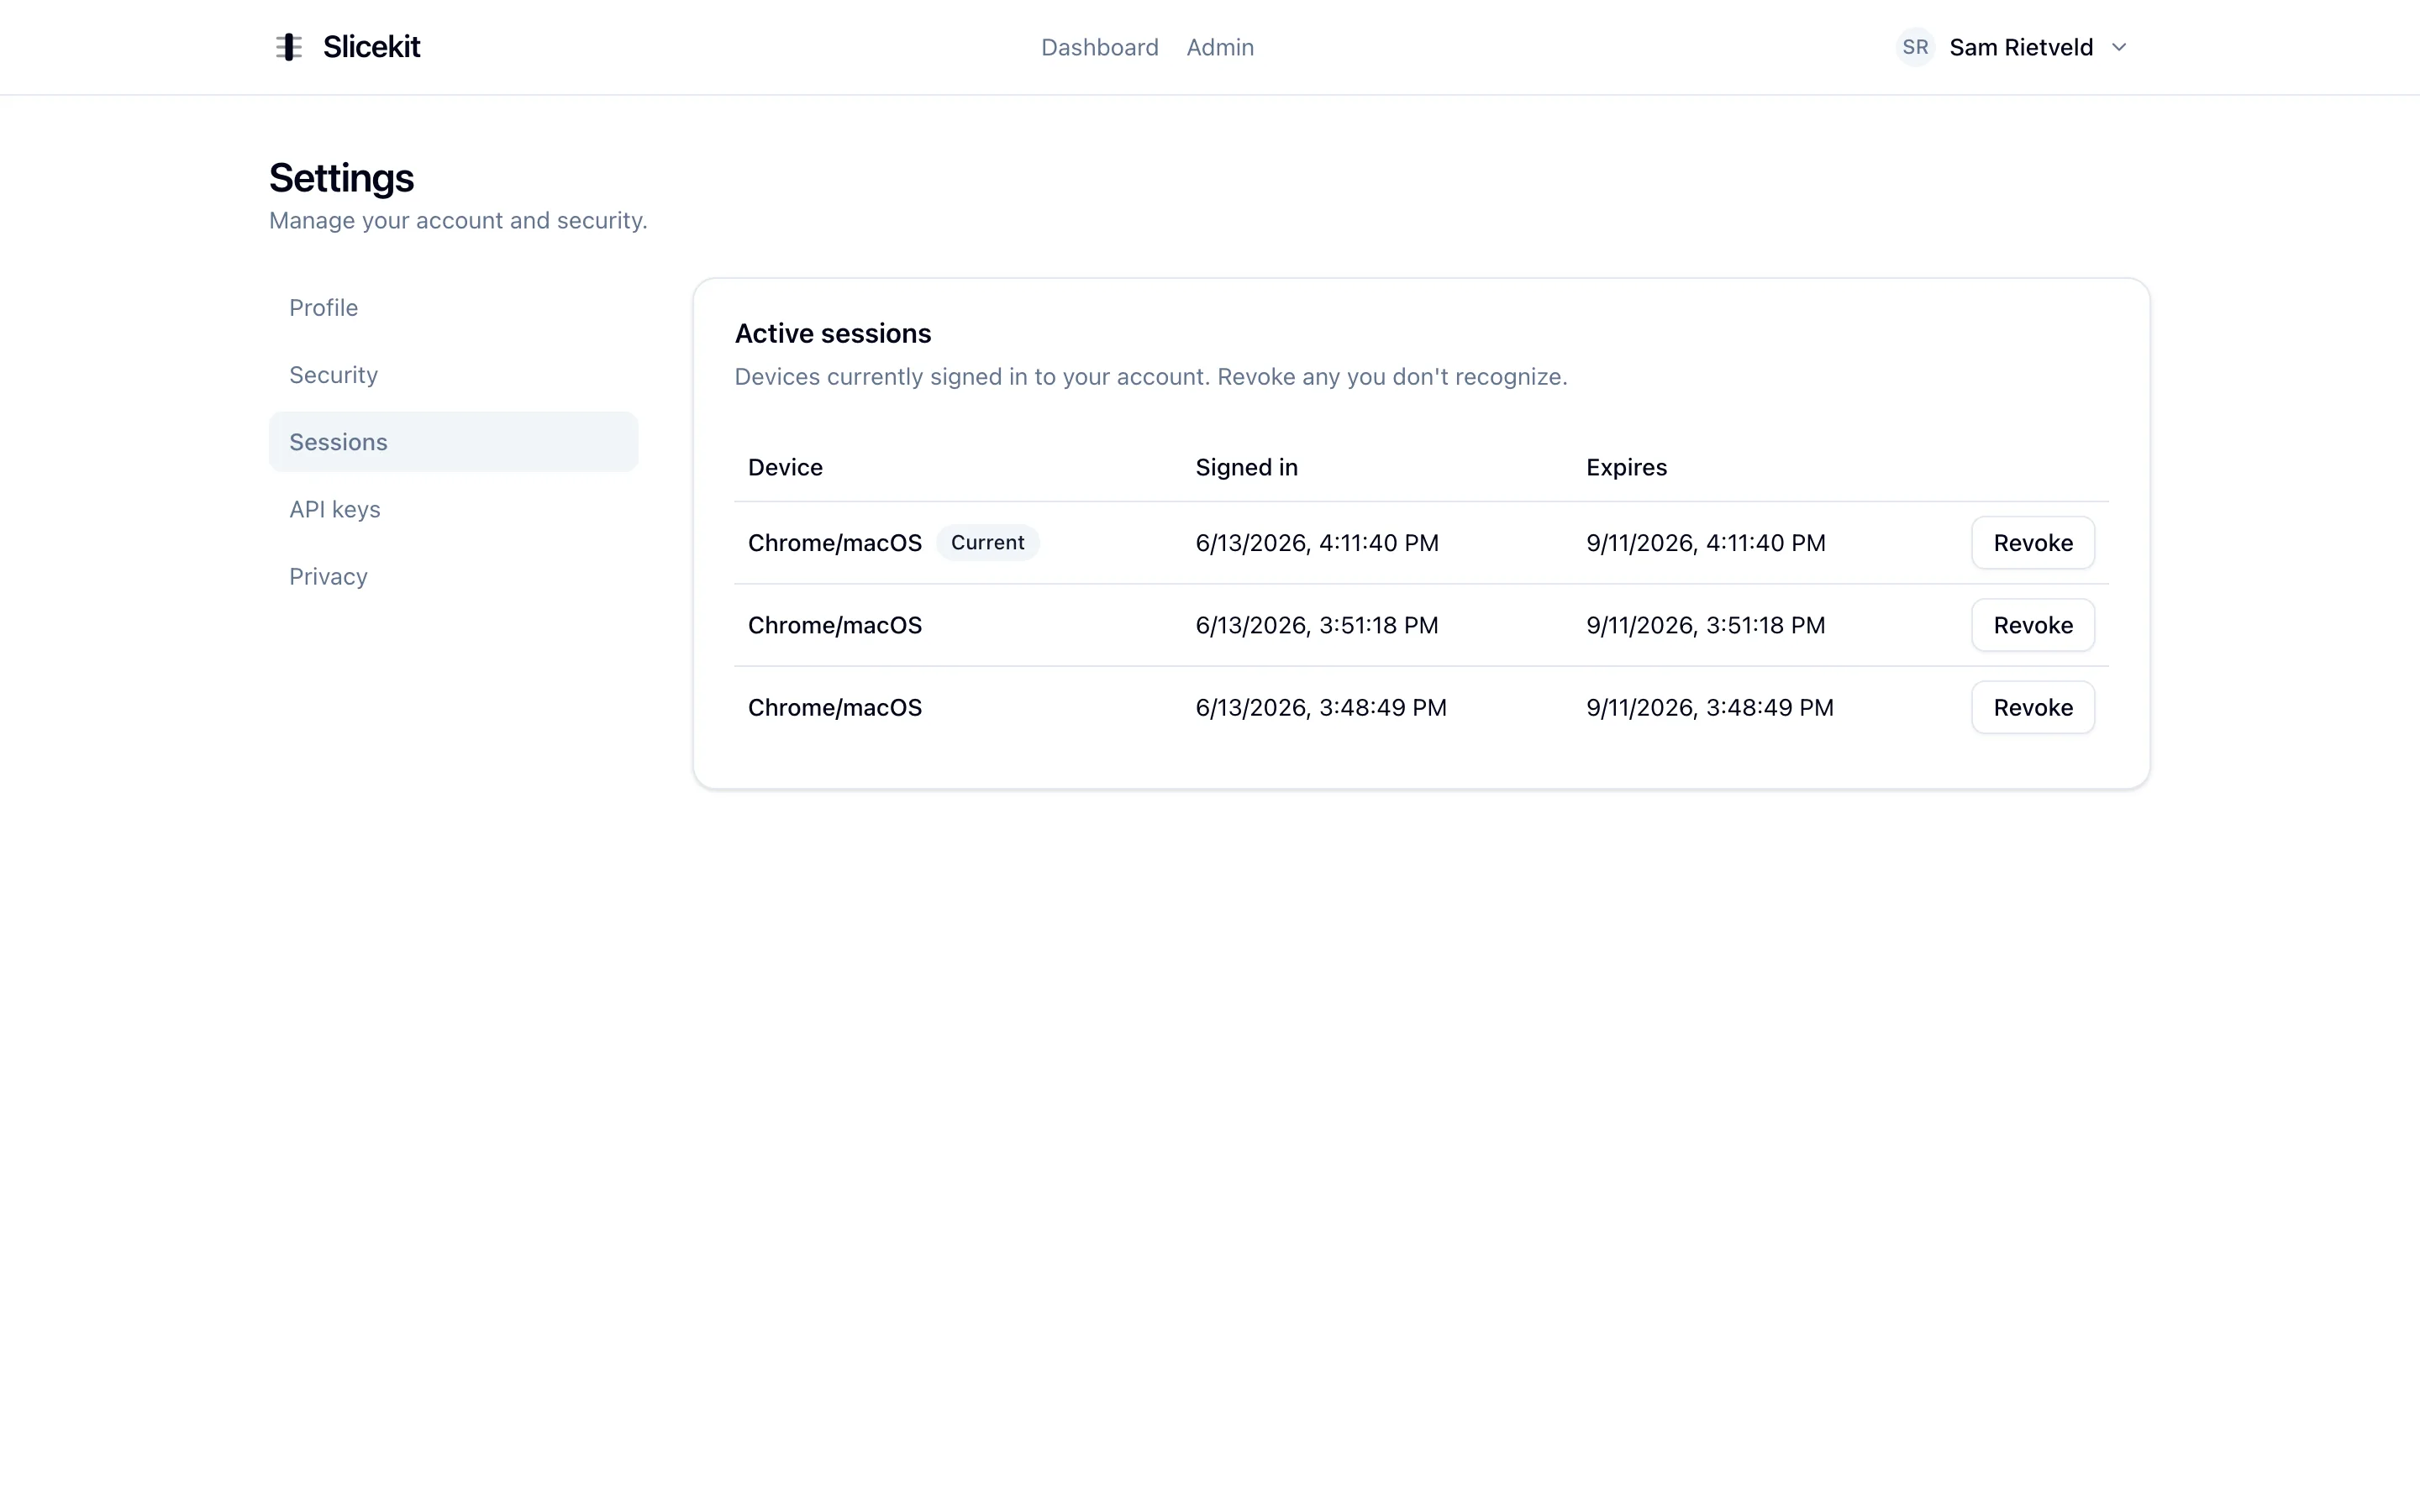2420x1512 pixels.
Task: Click the Current session badge
Action: point(987,542)
